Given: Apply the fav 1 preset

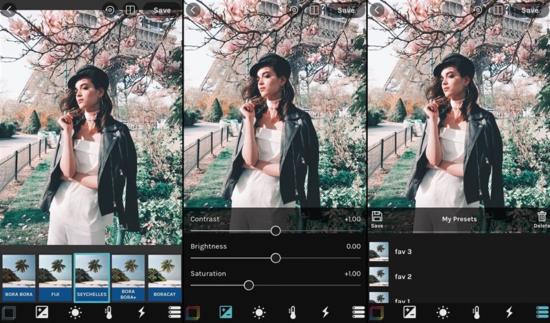Looking at the screenshot, I should pos(459,298).
